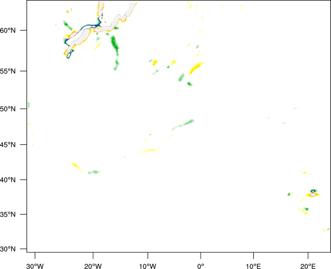331x269 pixels.
Task: Click the 55°N latitude axis label
Action: [8, 71]
